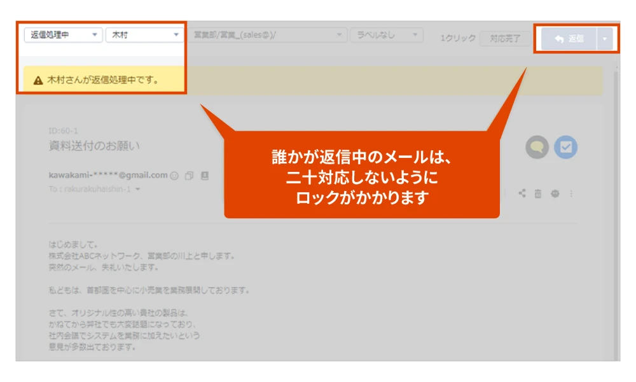Expand the reply options arrow beside 返信
Viewport: 636px width, 382px height.
(x=605, y=39)
